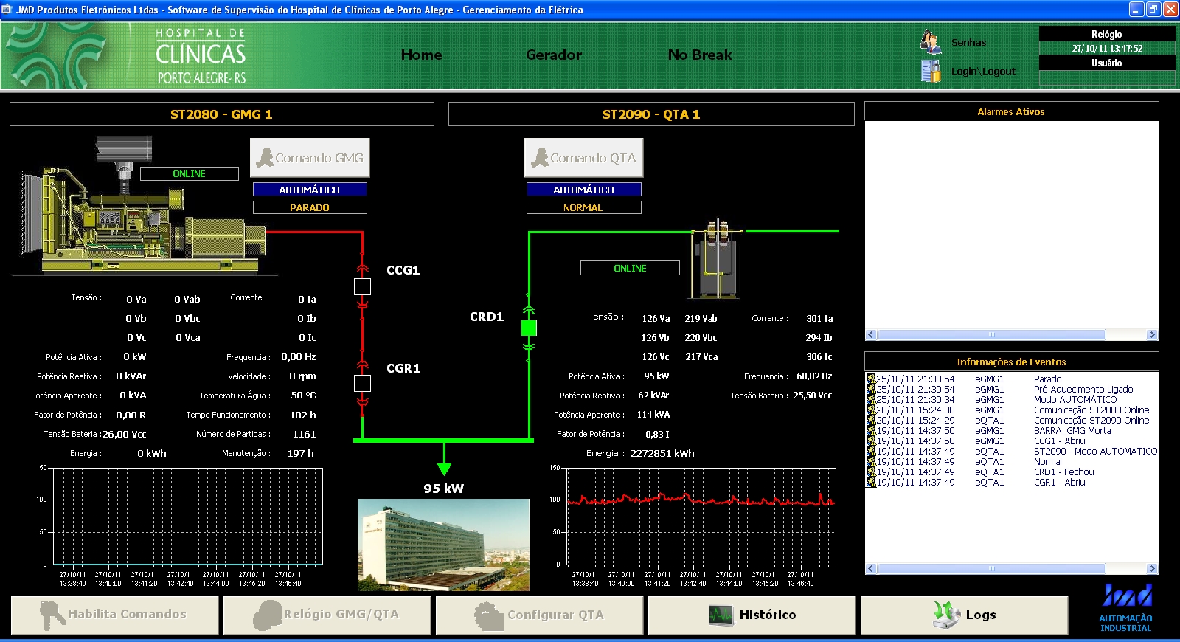Click the QTA 1 power trend chart
This screenshot has height=642, width=1180.
pyautogui.click(x=701, y=517)
